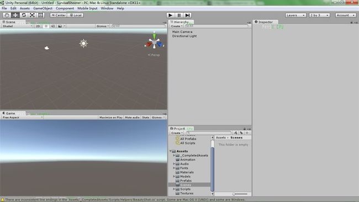Image resolution: width=359 pixels, height=202 pixels.
Task: Click the Main Camera gizmo in Scene
Action: (47, 48)
